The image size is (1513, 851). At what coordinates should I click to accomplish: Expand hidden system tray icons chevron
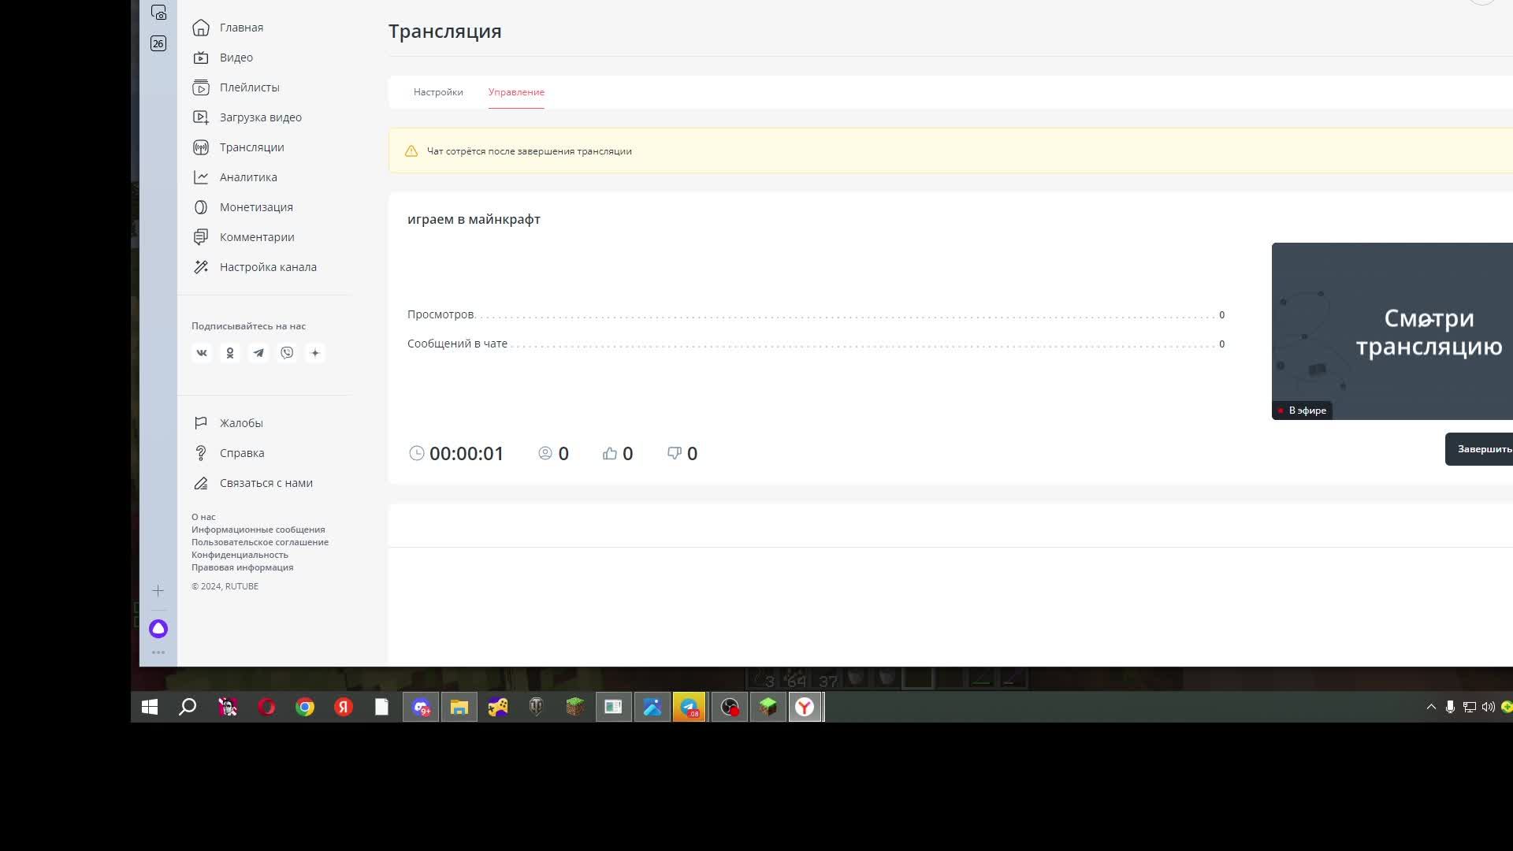point(1431,707)
